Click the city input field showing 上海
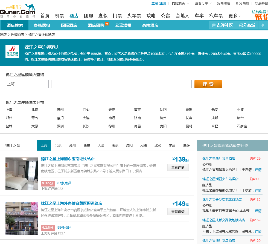268x244 pixels. pos(27,84)
